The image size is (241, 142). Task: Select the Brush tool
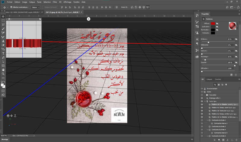pos(3,37)
